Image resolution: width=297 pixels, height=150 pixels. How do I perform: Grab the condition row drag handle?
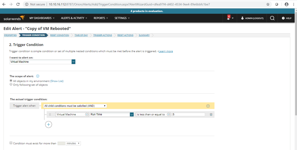pyautogui.click(x=50, y=114)
